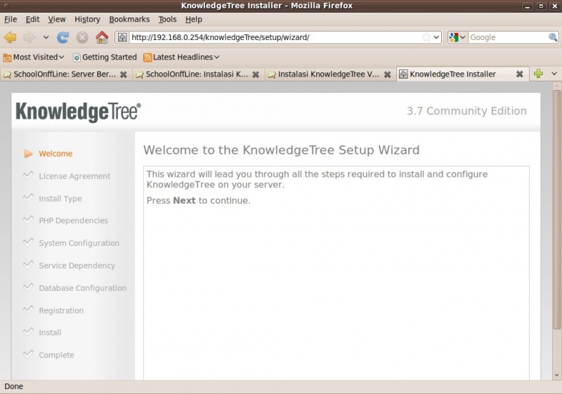Click the stop loading icon
Viewport: 562px width, 394px height.
(82, 37)
